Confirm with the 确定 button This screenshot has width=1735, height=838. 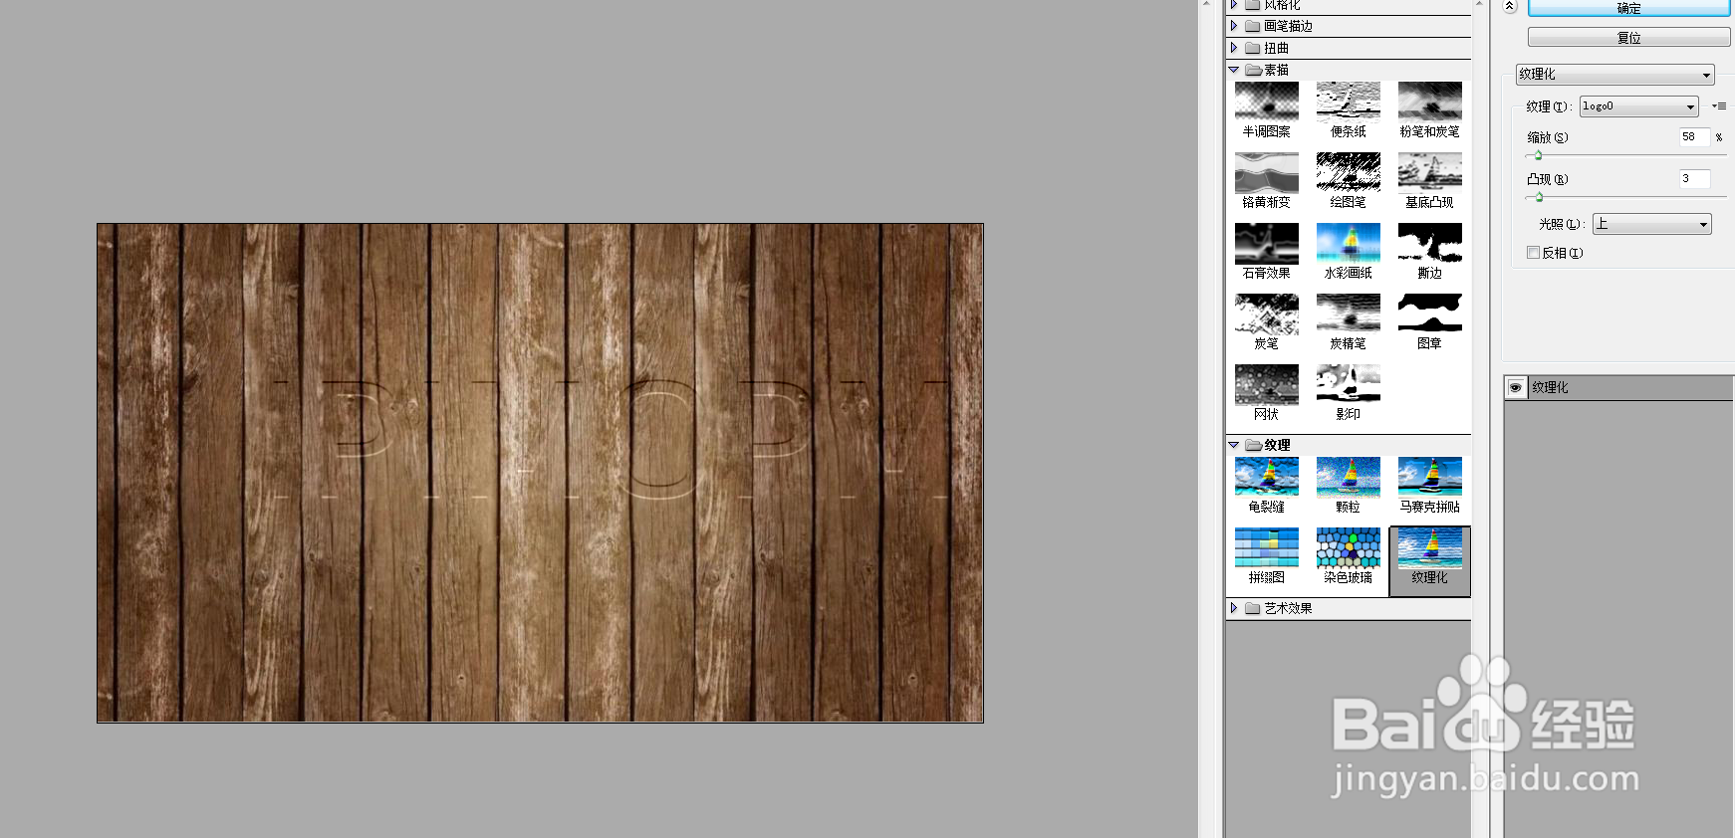coord(1628,8)
